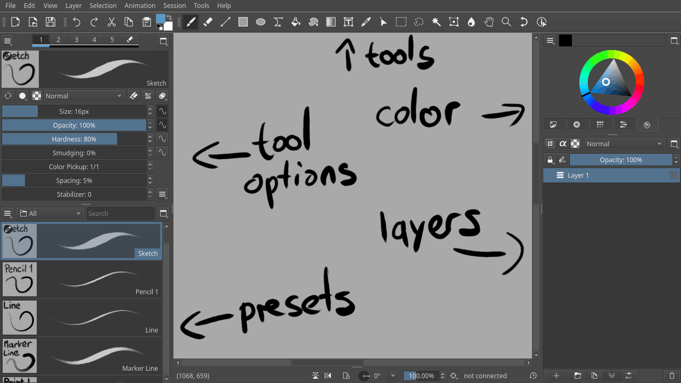The height and width of the screenshot is (383, 681).
Task: Select the Freeform lasso selection tool
Action: (419, 22)
